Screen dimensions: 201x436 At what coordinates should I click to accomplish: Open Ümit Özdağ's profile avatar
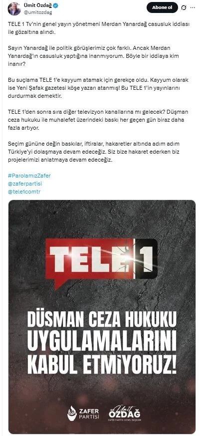click(x=14, y=8)
